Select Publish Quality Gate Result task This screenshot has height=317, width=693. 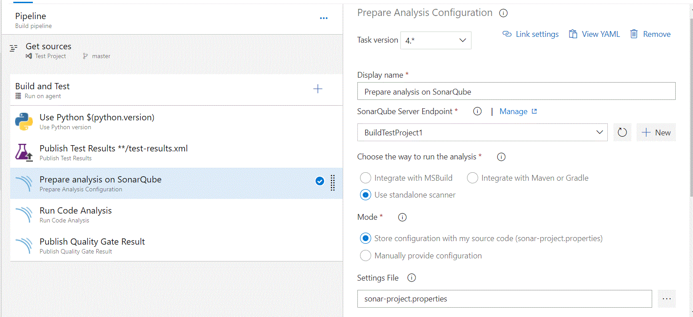click(92, 246)
